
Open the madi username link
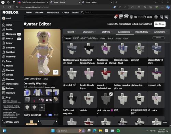point(9,18)
